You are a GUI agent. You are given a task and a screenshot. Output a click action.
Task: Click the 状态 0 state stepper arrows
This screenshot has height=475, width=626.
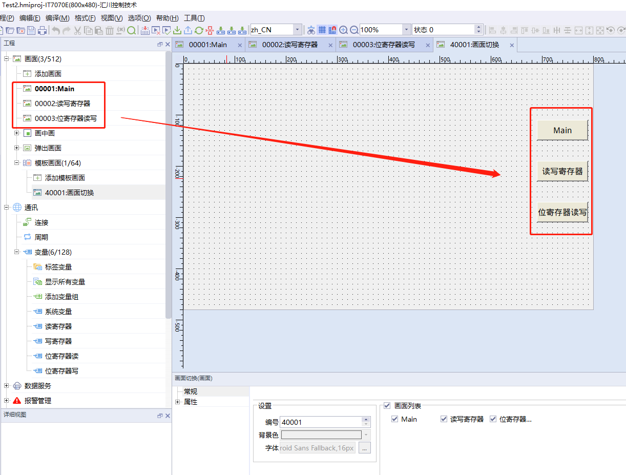point(478,30)
